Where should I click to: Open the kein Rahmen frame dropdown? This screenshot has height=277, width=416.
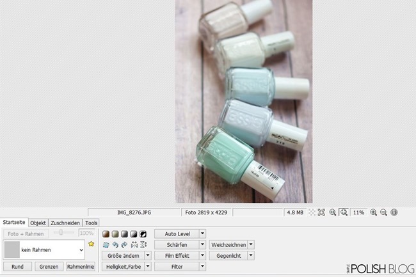81,250
